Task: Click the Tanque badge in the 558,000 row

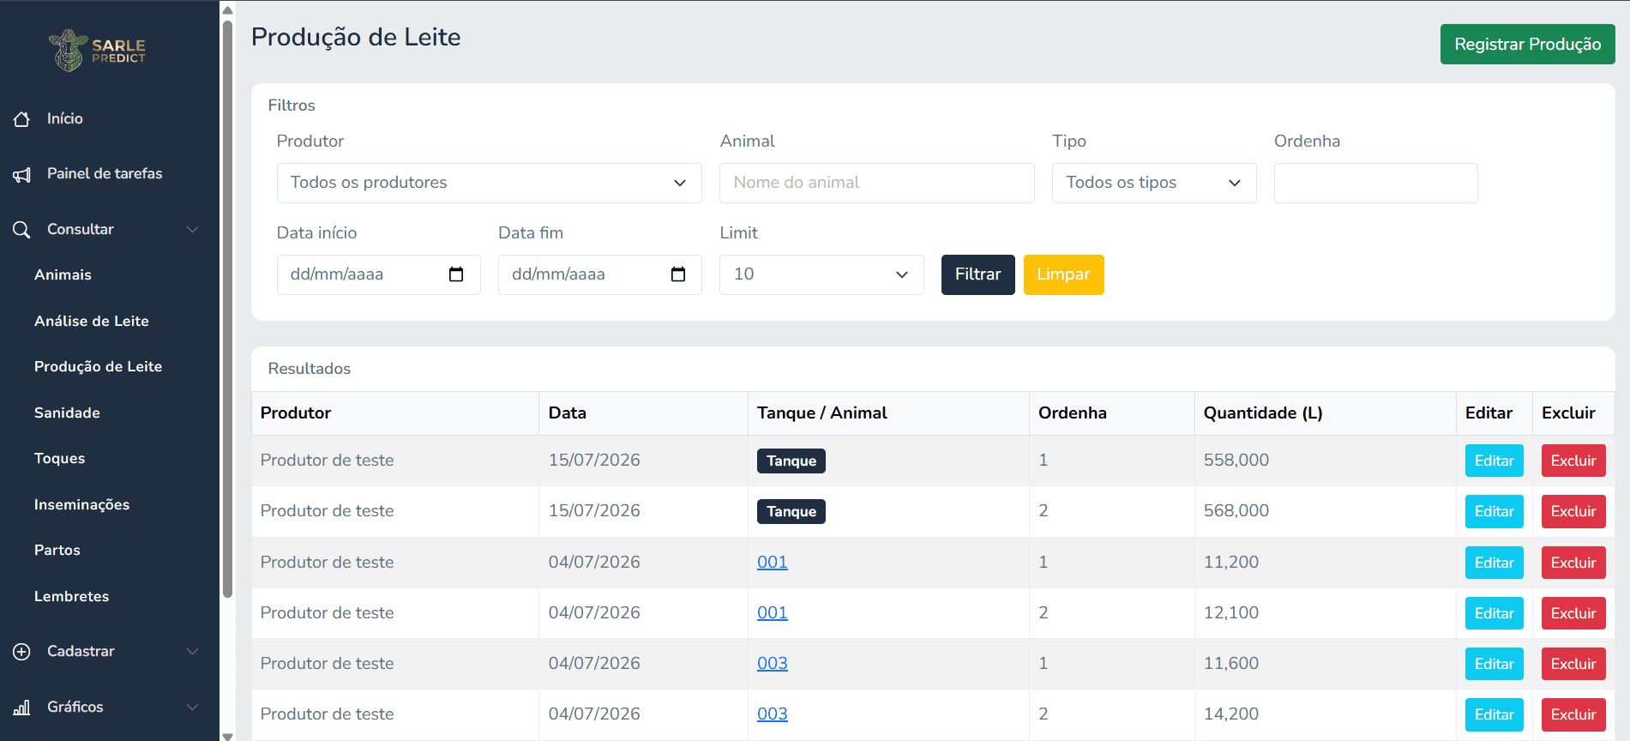Action: 791,461
